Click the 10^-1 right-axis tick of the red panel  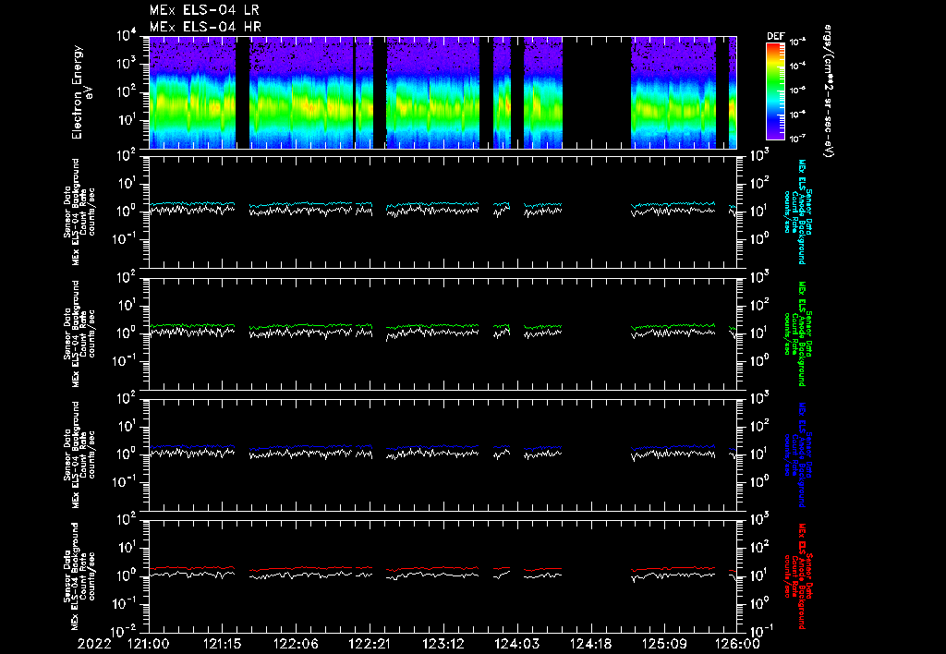point(759,631)
